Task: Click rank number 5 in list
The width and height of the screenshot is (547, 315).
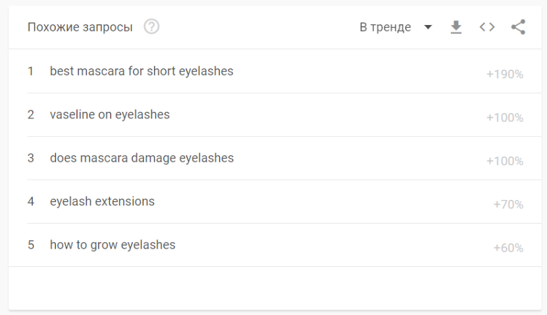Action: point(31,245)
